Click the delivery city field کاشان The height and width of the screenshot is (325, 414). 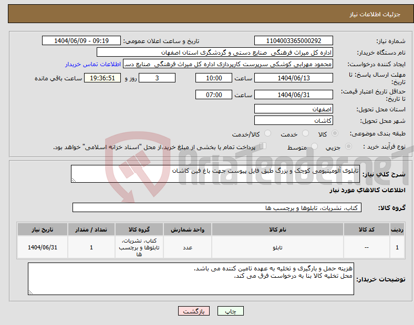click(x=293, y=121)
